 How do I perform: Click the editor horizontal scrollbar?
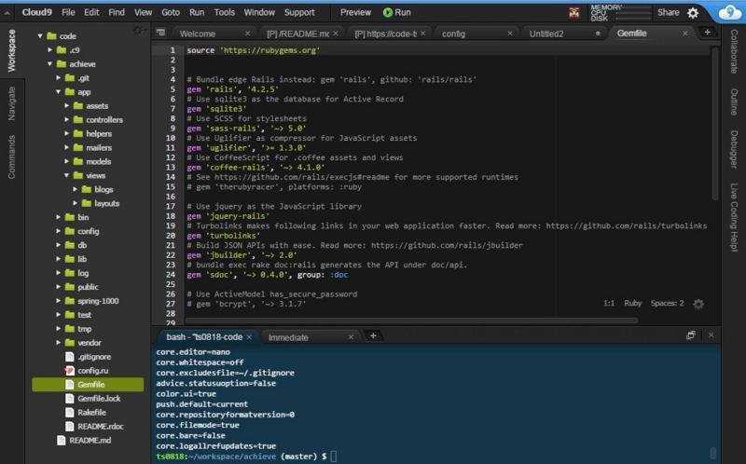(411, 321)
